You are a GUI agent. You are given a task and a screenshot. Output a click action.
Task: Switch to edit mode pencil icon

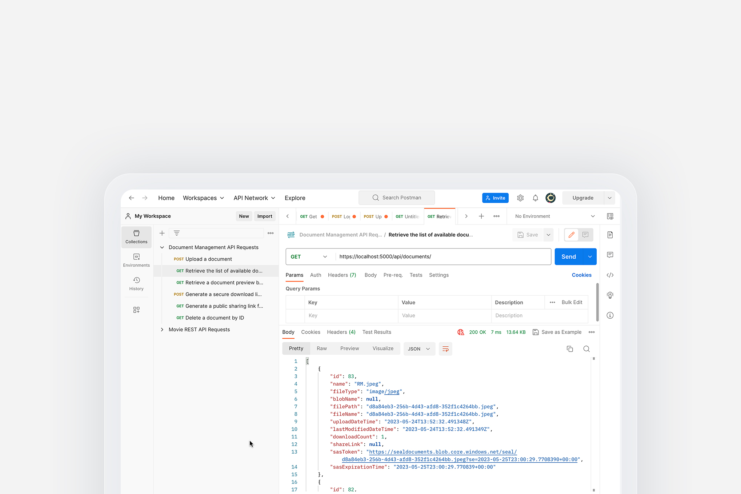[x=572, y=235]
